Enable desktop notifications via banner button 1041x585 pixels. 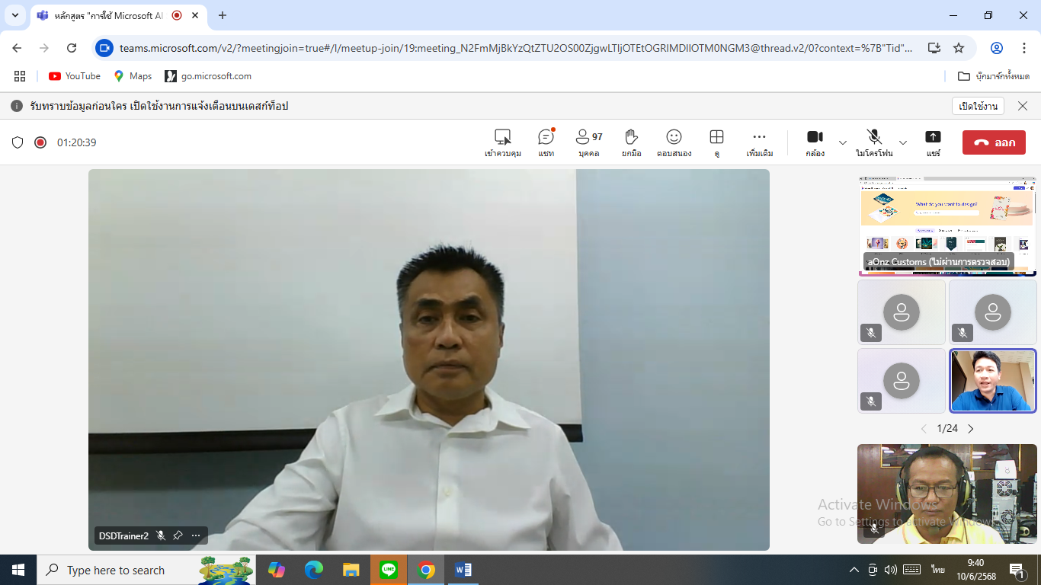977,106
